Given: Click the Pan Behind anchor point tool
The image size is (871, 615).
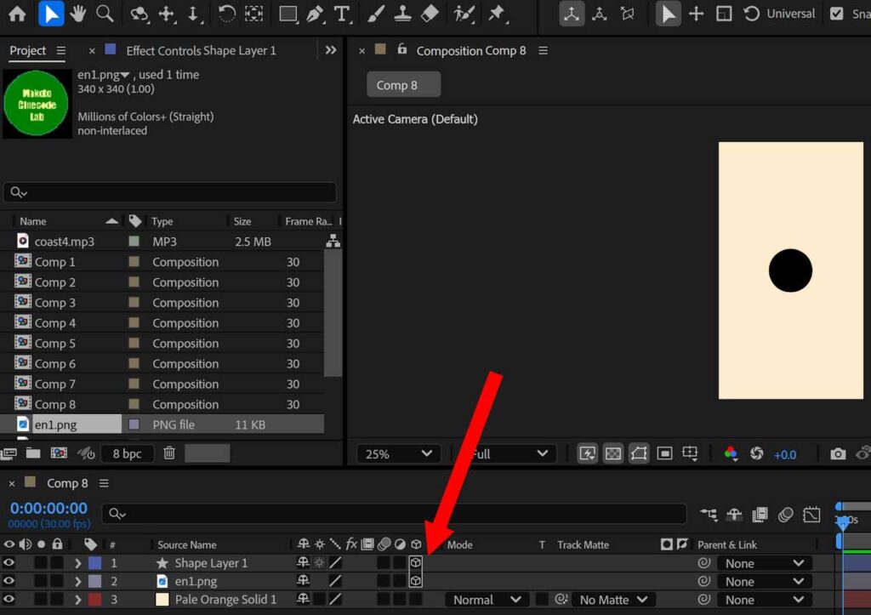Looking at the screenshot, I should click(x=253, y=14).
